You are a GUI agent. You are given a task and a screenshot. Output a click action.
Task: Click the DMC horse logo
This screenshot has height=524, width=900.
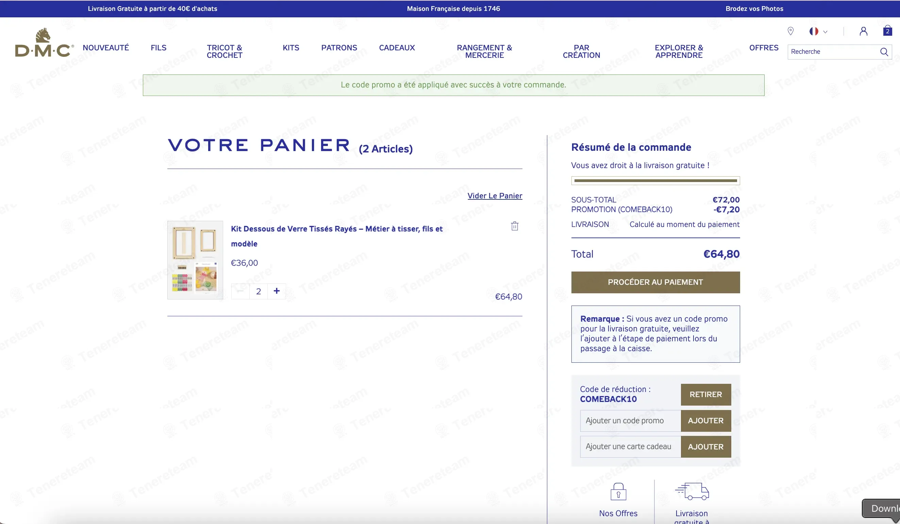(44, 43)
